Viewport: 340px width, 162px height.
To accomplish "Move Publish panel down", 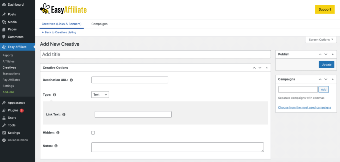I will click(326, 54).
